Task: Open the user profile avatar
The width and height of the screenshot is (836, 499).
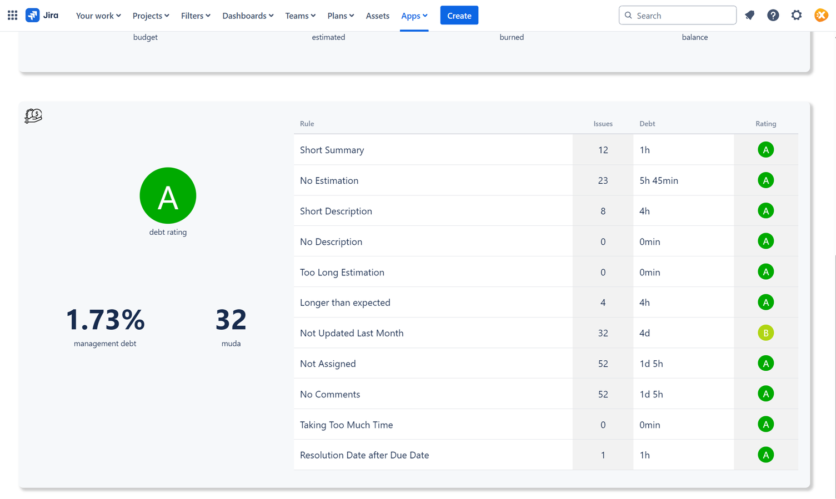Action: click(x=820, y=16)
